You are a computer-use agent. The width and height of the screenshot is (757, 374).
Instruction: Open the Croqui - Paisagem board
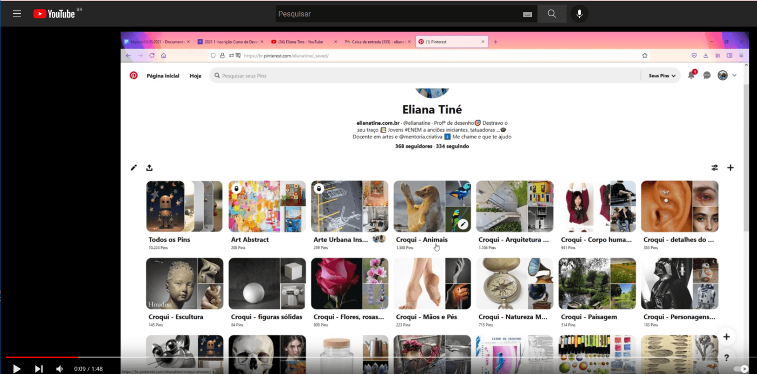(597, 283)
